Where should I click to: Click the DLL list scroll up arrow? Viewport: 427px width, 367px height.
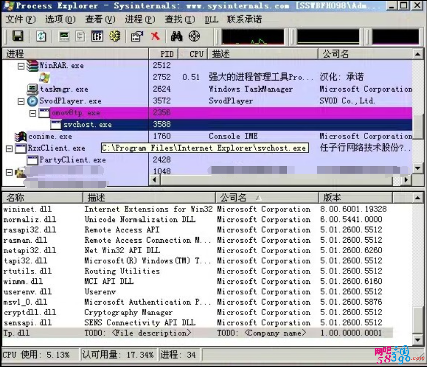click(x=418, y=198)
